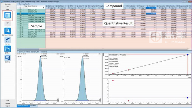Open the Summary Results table icon

[x=7, y=15]
